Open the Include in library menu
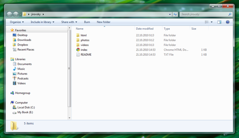 (42, 22)
